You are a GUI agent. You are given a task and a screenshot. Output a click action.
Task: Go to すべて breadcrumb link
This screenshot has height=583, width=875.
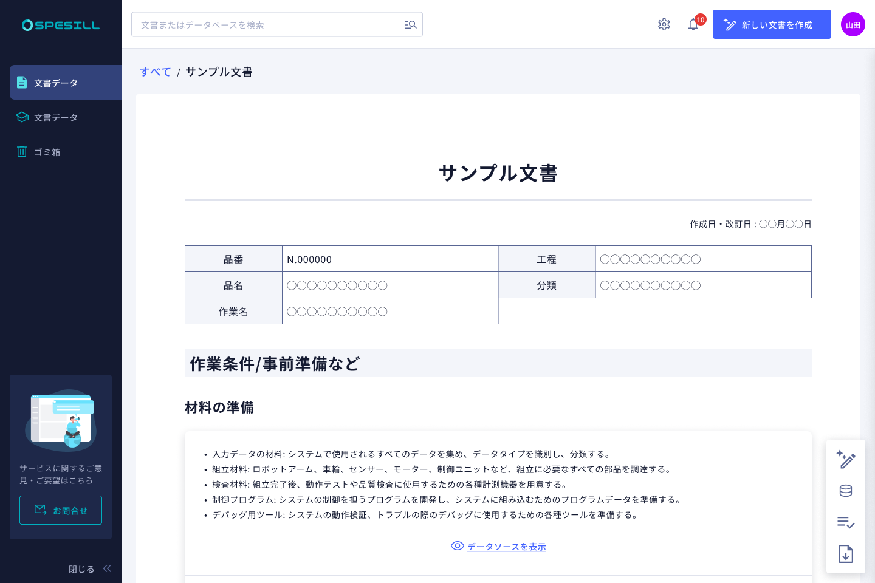coord(156,72)
